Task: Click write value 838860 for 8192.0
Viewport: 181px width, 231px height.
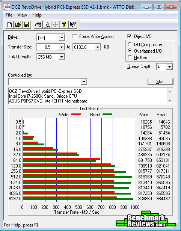Action: pyautogui.click(x=145, y=199)
